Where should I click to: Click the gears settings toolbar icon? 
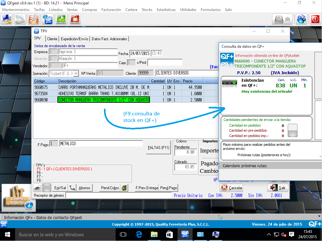(x=20, y=19)
